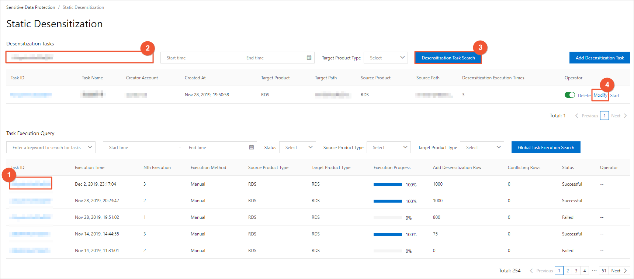Viewport: 634px width, 279px height.
Task: Click Desensitization Task Search button
Action: point(448,58)
